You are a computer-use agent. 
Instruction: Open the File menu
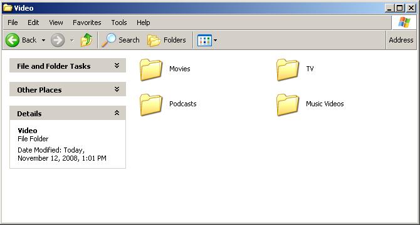tap(13, 22)
